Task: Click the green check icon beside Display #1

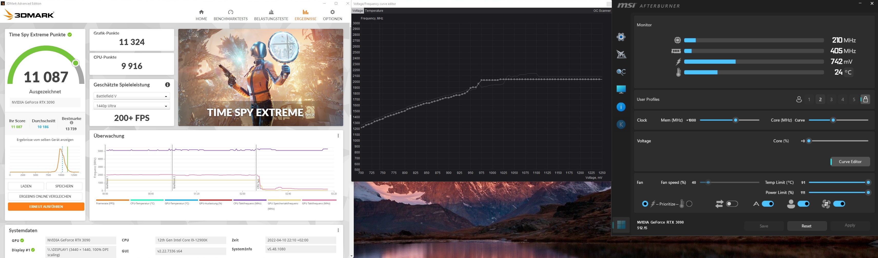Action: click(33, 250)
